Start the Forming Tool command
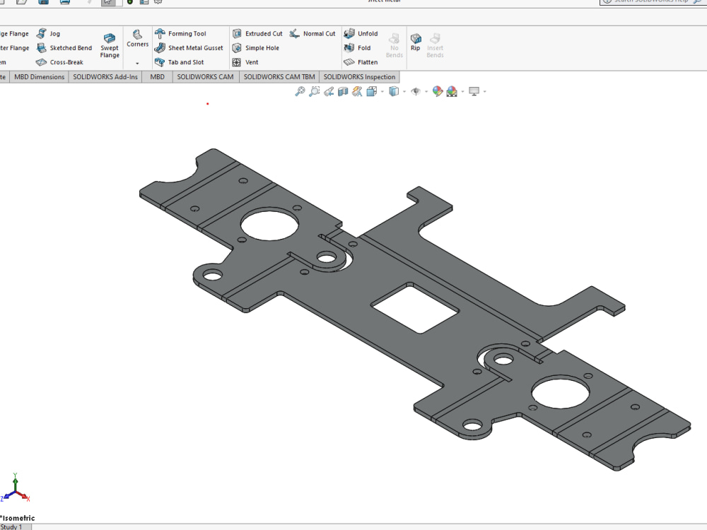 [180, 33]
